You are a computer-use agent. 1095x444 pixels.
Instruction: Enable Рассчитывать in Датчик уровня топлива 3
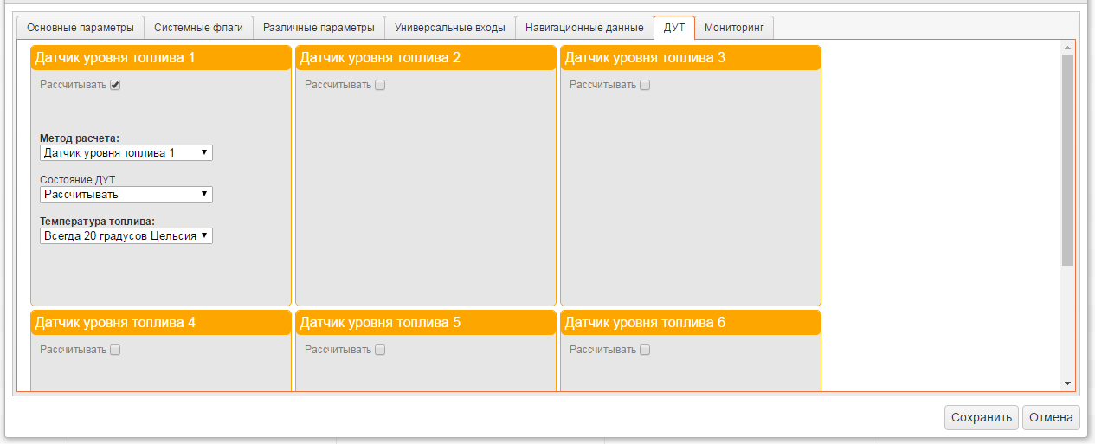coord(645,85)
